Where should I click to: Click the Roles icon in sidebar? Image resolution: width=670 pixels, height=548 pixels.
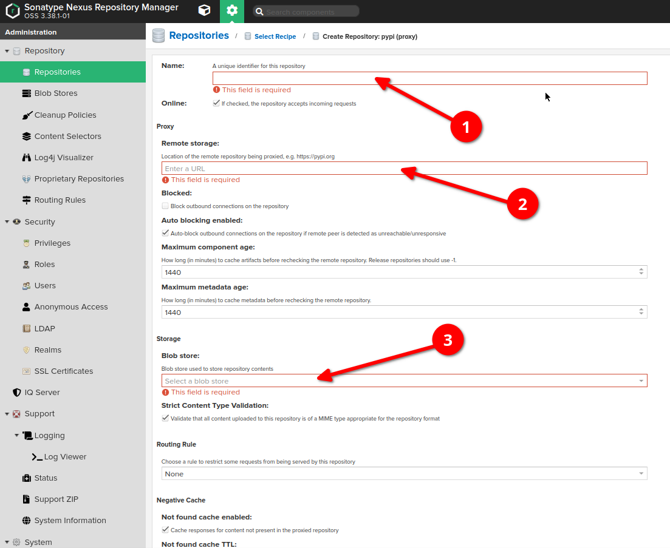[x=27, y=264]
